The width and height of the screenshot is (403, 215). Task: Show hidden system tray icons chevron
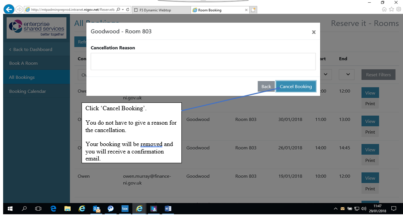click(336, 209)
